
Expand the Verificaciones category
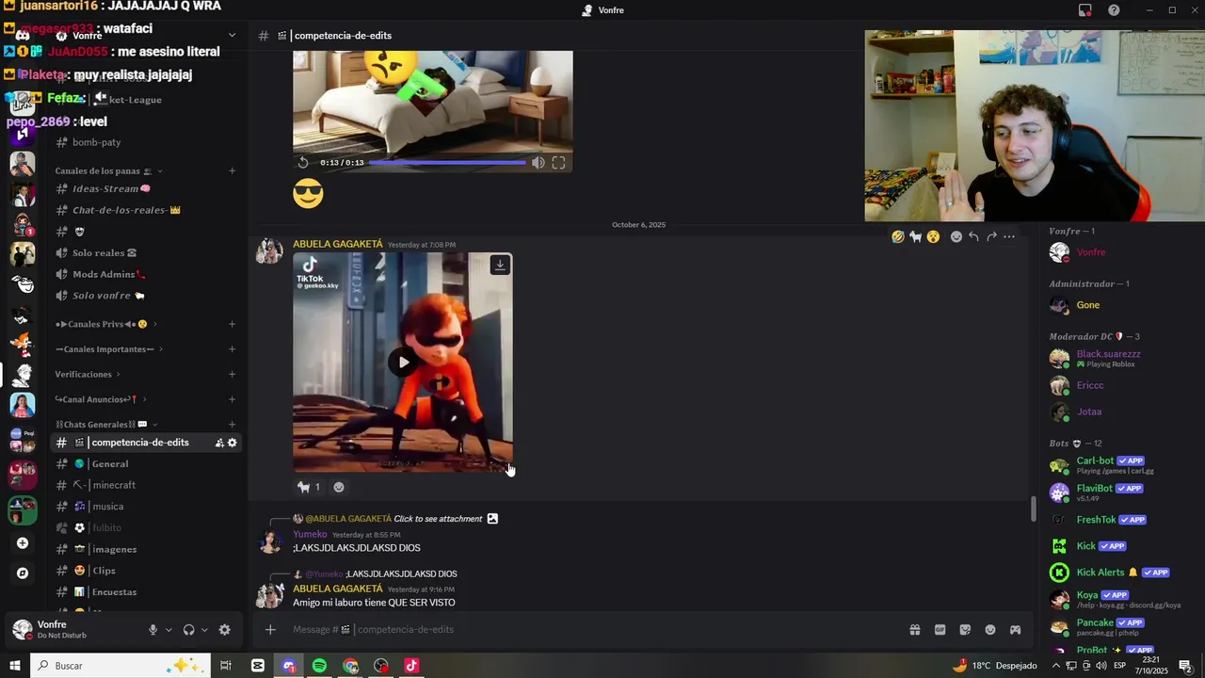click(x=88, y=374)
